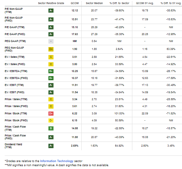Select the Price / Book (FWD) row label
The height and width of the screenshot is (169, 182).
[16, 120]
